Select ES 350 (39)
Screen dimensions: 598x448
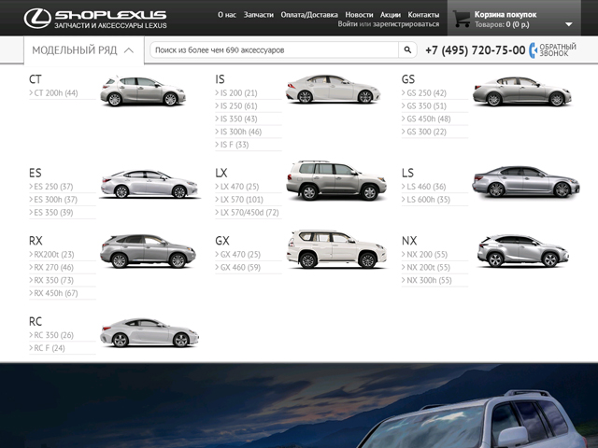(x=53, y=213)
